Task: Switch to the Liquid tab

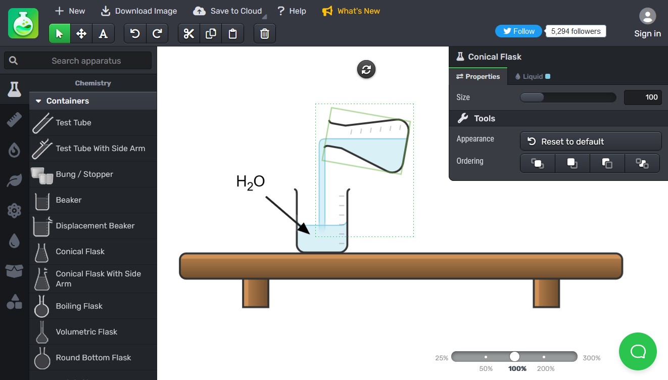Action: pyautogui.click(x=532, y=77)
